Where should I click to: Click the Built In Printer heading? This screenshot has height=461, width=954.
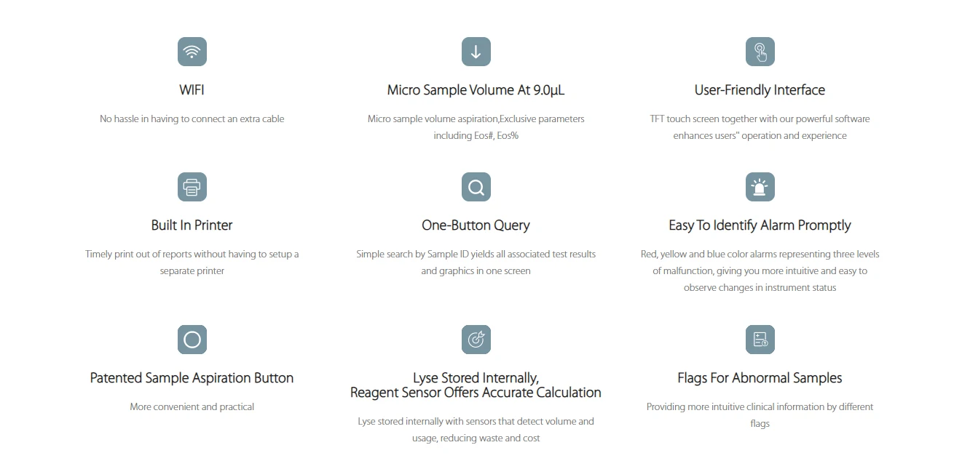coord(192,225)
